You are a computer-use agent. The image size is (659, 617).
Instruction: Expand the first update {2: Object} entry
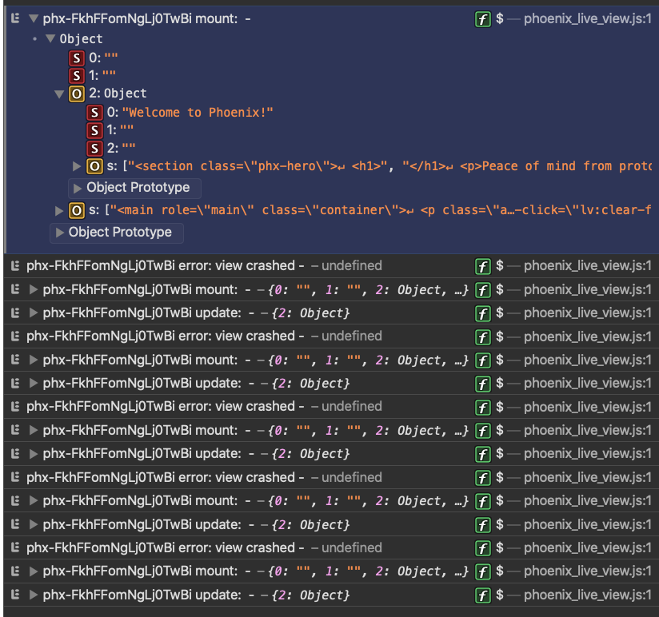click(34, 313)
